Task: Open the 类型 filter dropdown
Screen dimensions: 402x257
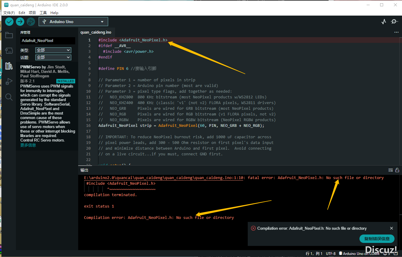Action: coord(53,50)
